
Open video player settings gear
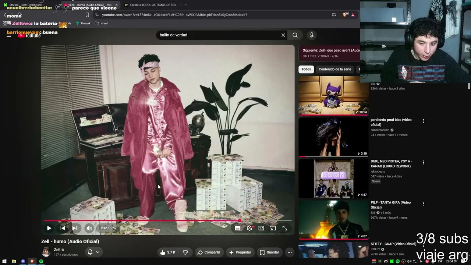[x=249, y=228]
